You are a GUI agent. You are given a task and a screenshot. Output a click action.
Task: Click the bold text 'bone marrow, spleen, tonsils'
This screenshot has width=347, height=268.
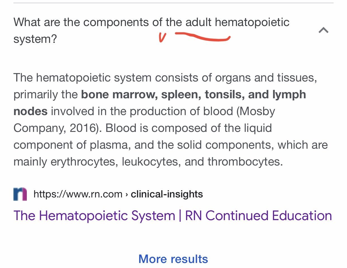coord(163,95)
